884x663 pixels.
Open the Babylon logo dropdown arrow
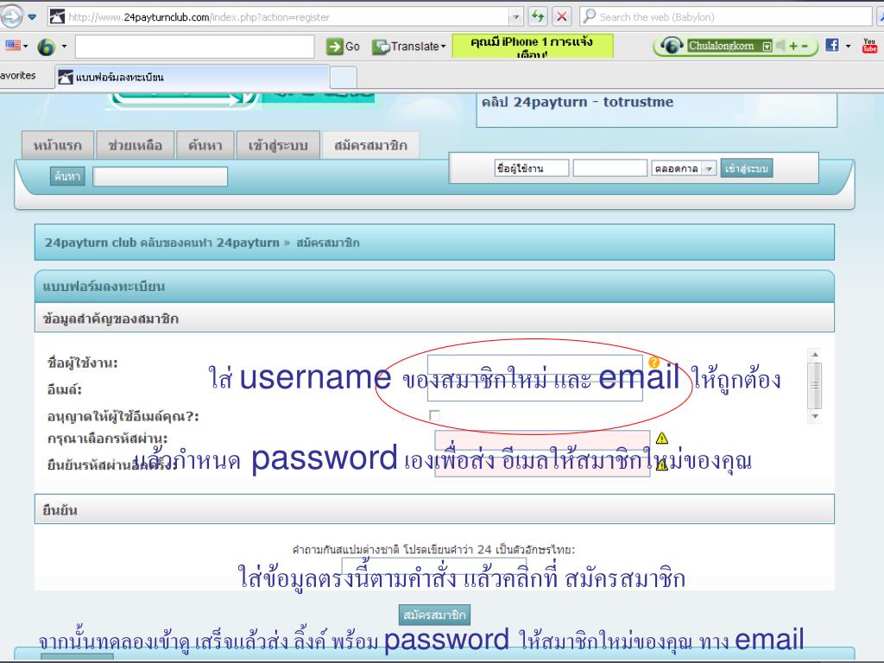(64, 46)
